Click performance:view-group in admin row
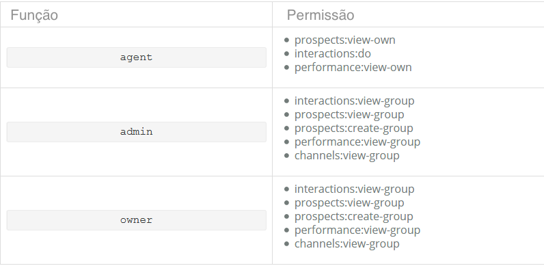544x266 pixels. click(357, 142)
